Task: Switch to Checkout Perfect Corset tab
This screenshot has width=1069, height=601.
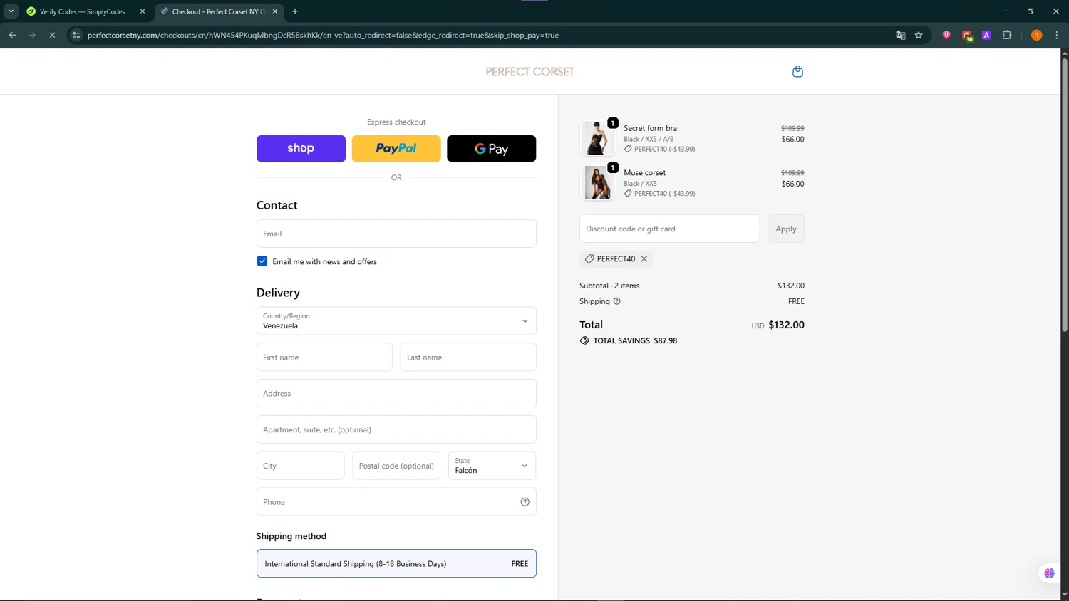Action: 219,11
